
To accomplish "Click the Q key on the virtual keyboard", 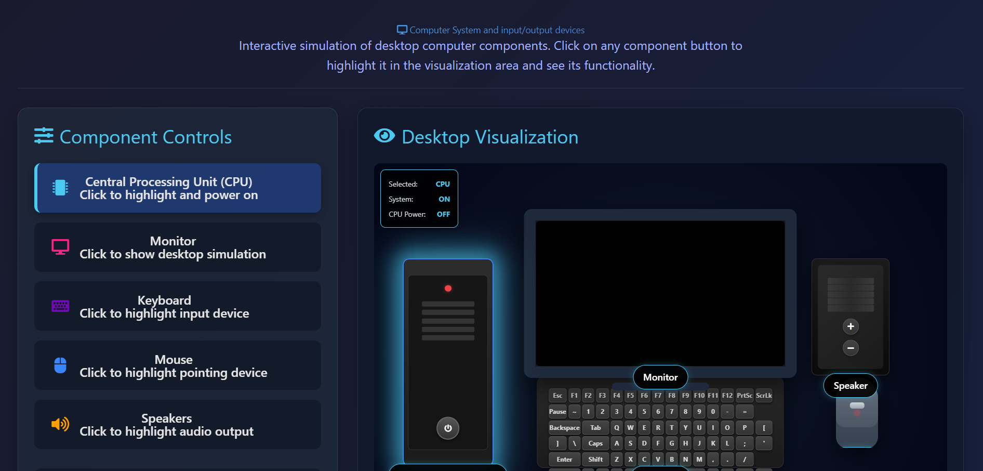I will (617, 428).
